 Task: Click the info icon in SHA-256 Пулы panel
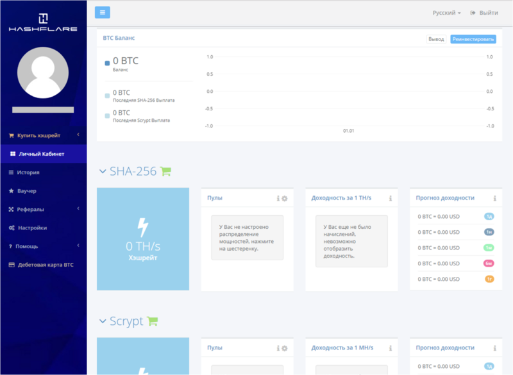click(x=278, y=199)
